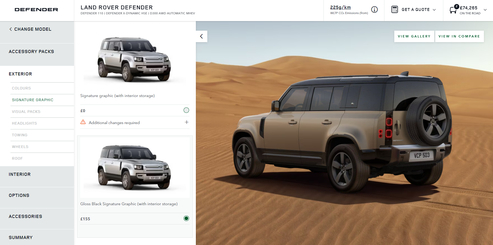Click the Change Model back chevron
This screenshot has width=493, height=245.
[x=11, y=29]
